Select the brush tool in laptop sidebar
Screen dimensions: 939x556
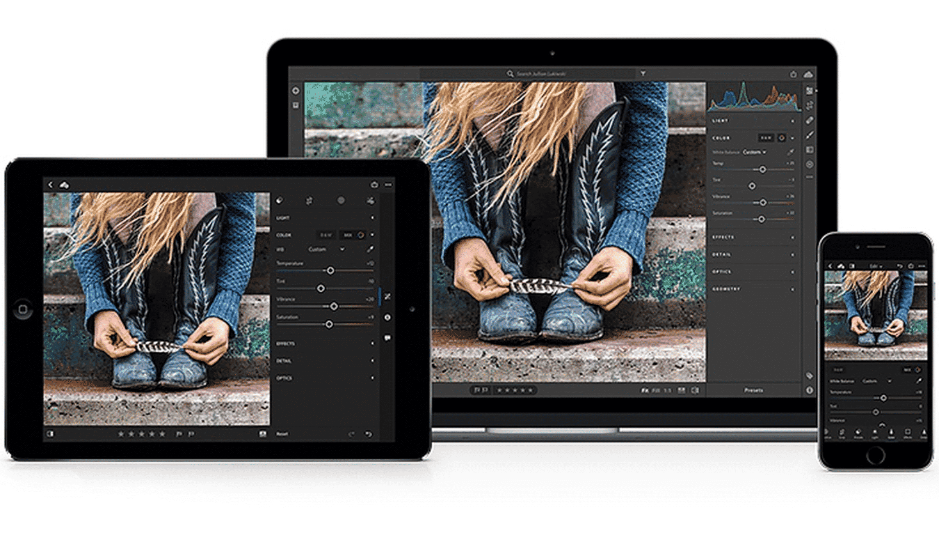tap(810, 135)
